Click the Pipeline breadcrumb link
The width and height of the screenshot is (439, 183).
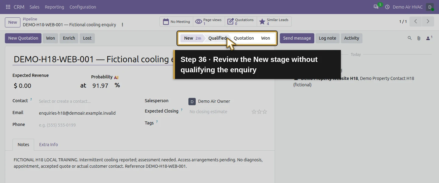point(30,19)
